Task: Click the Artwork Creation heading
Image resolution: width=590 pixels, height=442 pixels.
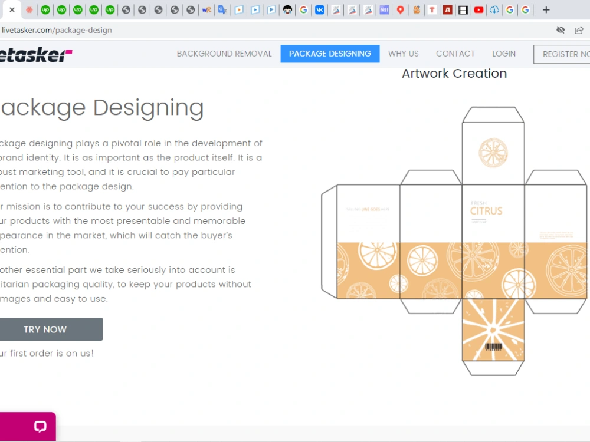Action: click(x=454, y=74)
